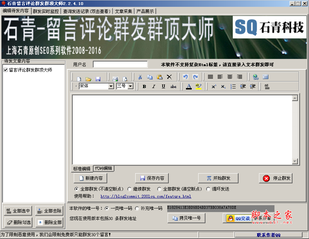Click the 删除勾选 button
Screen dimensions: 309x239
pyautogui.click(x=18, y=222)
